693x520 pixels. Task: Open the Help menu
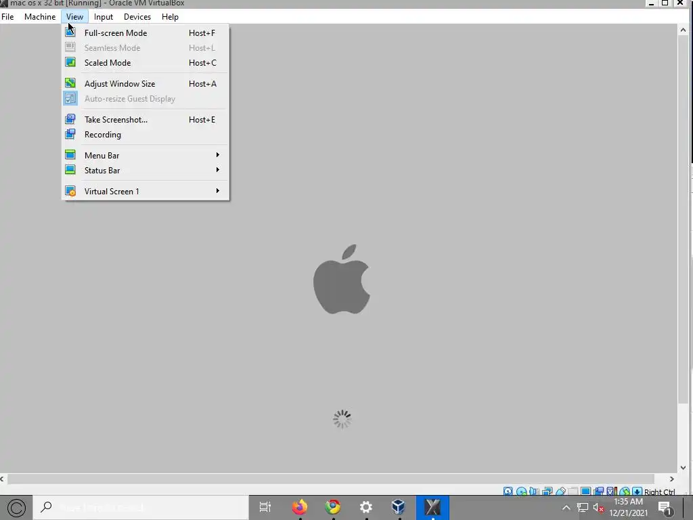coord(170,17)
